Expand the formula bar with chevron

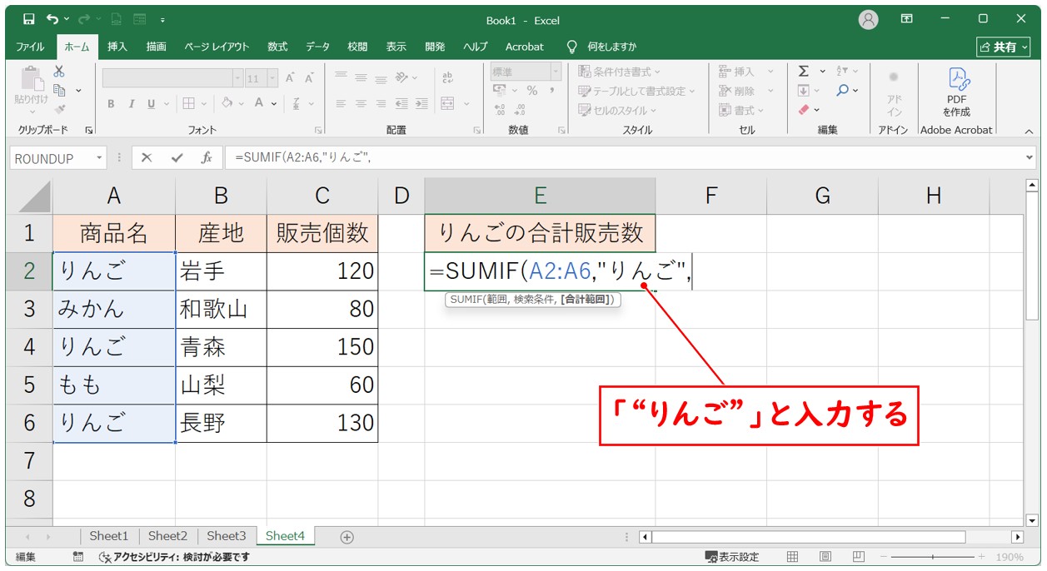click(1030, 158)
